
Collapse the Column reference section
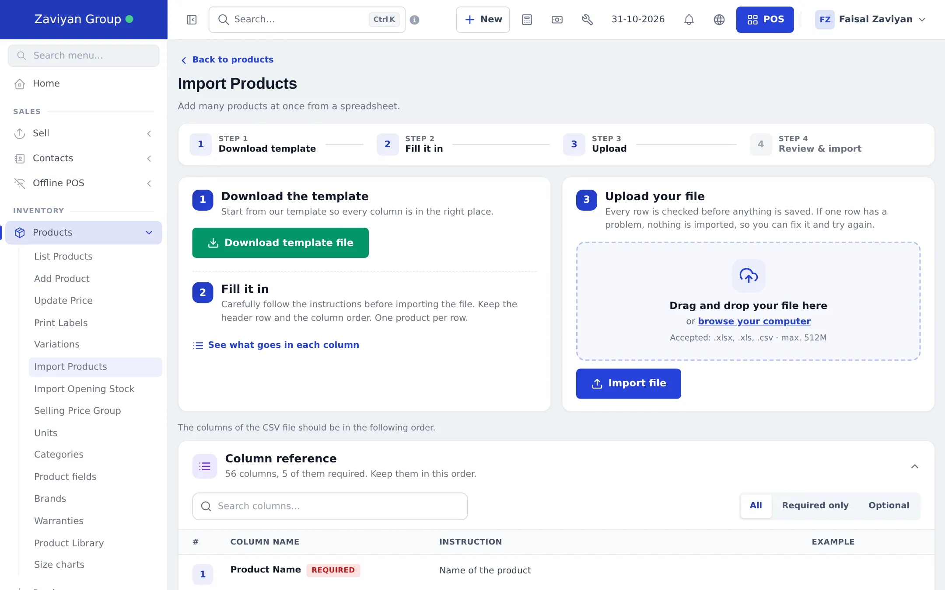point(914,466)
